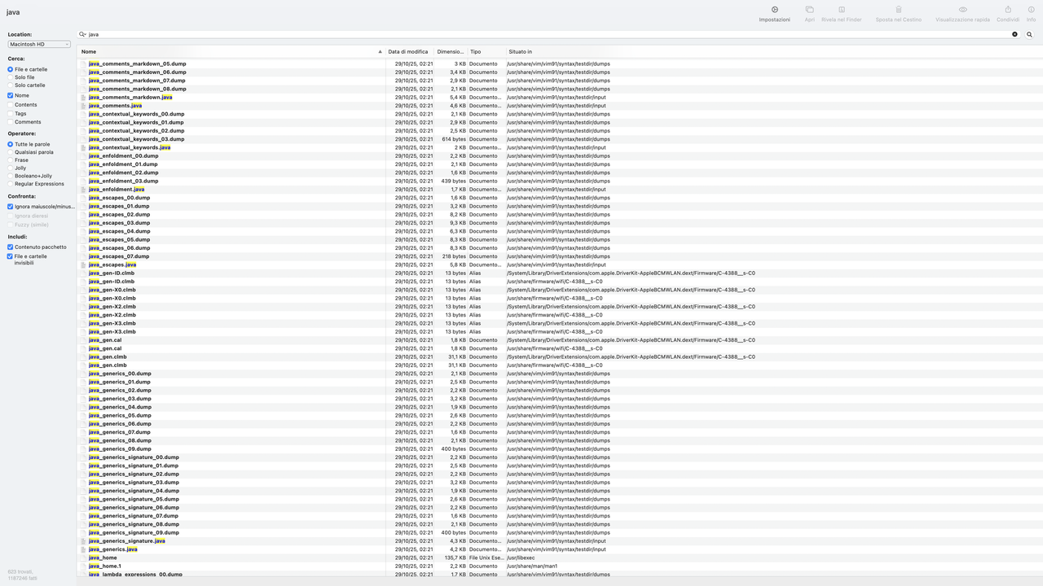
Task: Click the Condividi share icon
Action: click(x=1007, y=14)
